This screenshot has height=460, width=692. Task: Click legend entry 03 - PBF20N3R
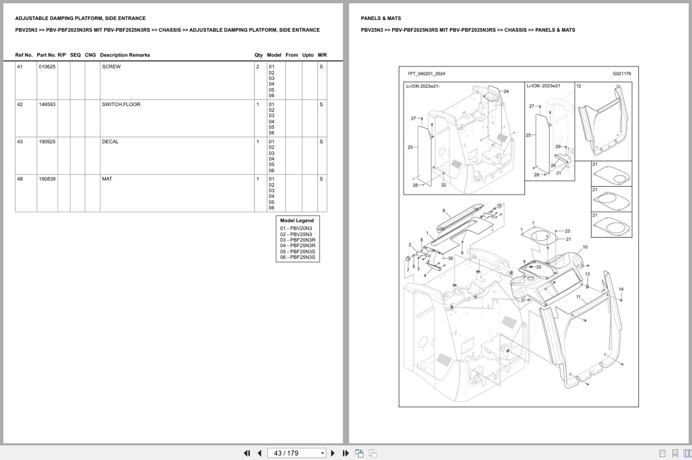(297, 240)
